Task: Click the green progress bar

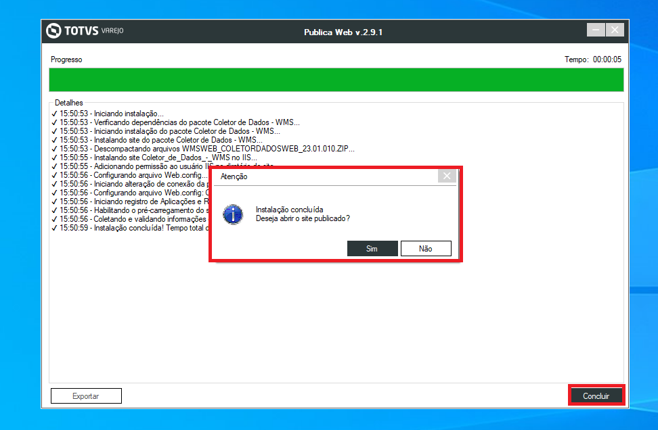Action: 336,80
